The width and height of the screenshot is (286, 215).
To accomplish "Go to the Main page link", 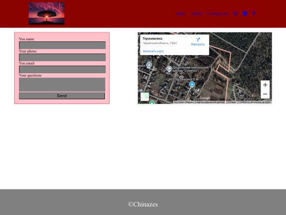I will 181,14.
